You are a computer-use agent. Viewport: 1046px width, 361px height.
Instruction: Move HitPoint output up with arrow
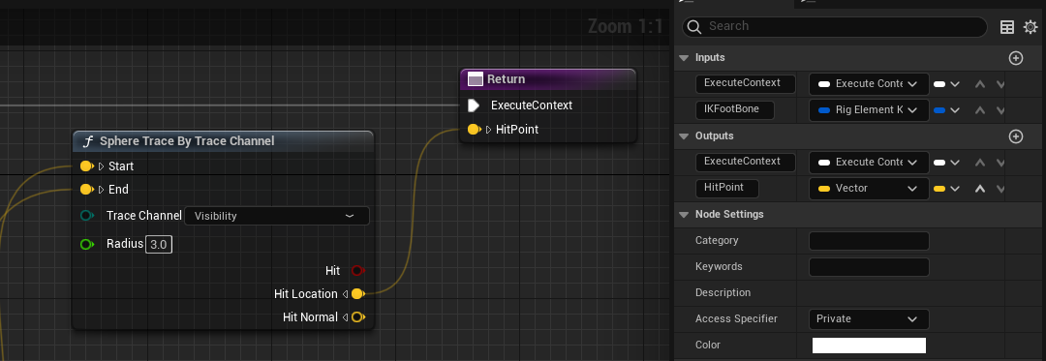(979, 189)
